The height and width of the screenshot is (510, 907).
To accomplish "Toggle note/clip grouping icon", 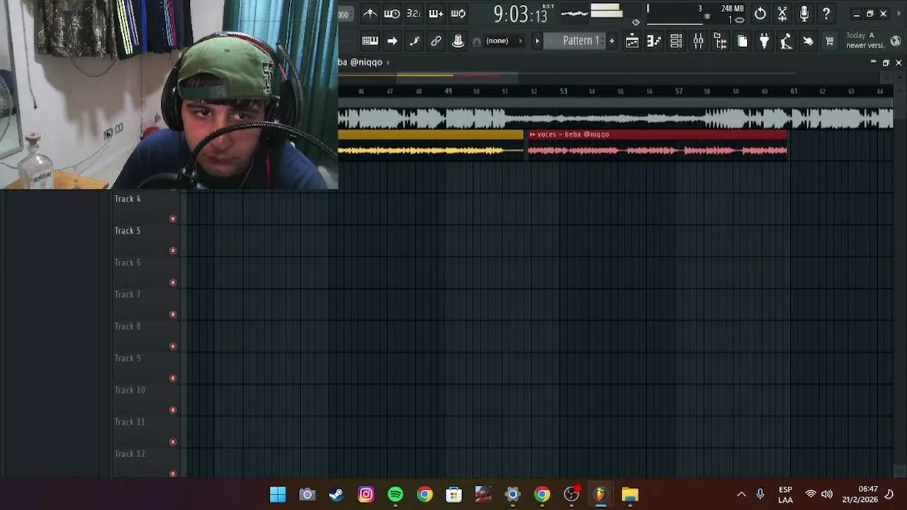I will pyautogui.click(x=414, y=41).
